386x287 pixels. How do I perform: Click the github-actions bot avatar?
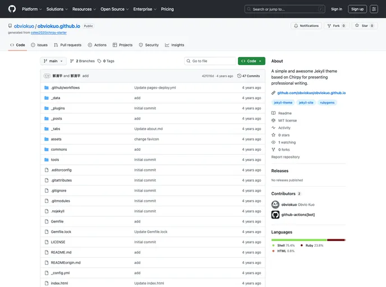pos(275,215)
